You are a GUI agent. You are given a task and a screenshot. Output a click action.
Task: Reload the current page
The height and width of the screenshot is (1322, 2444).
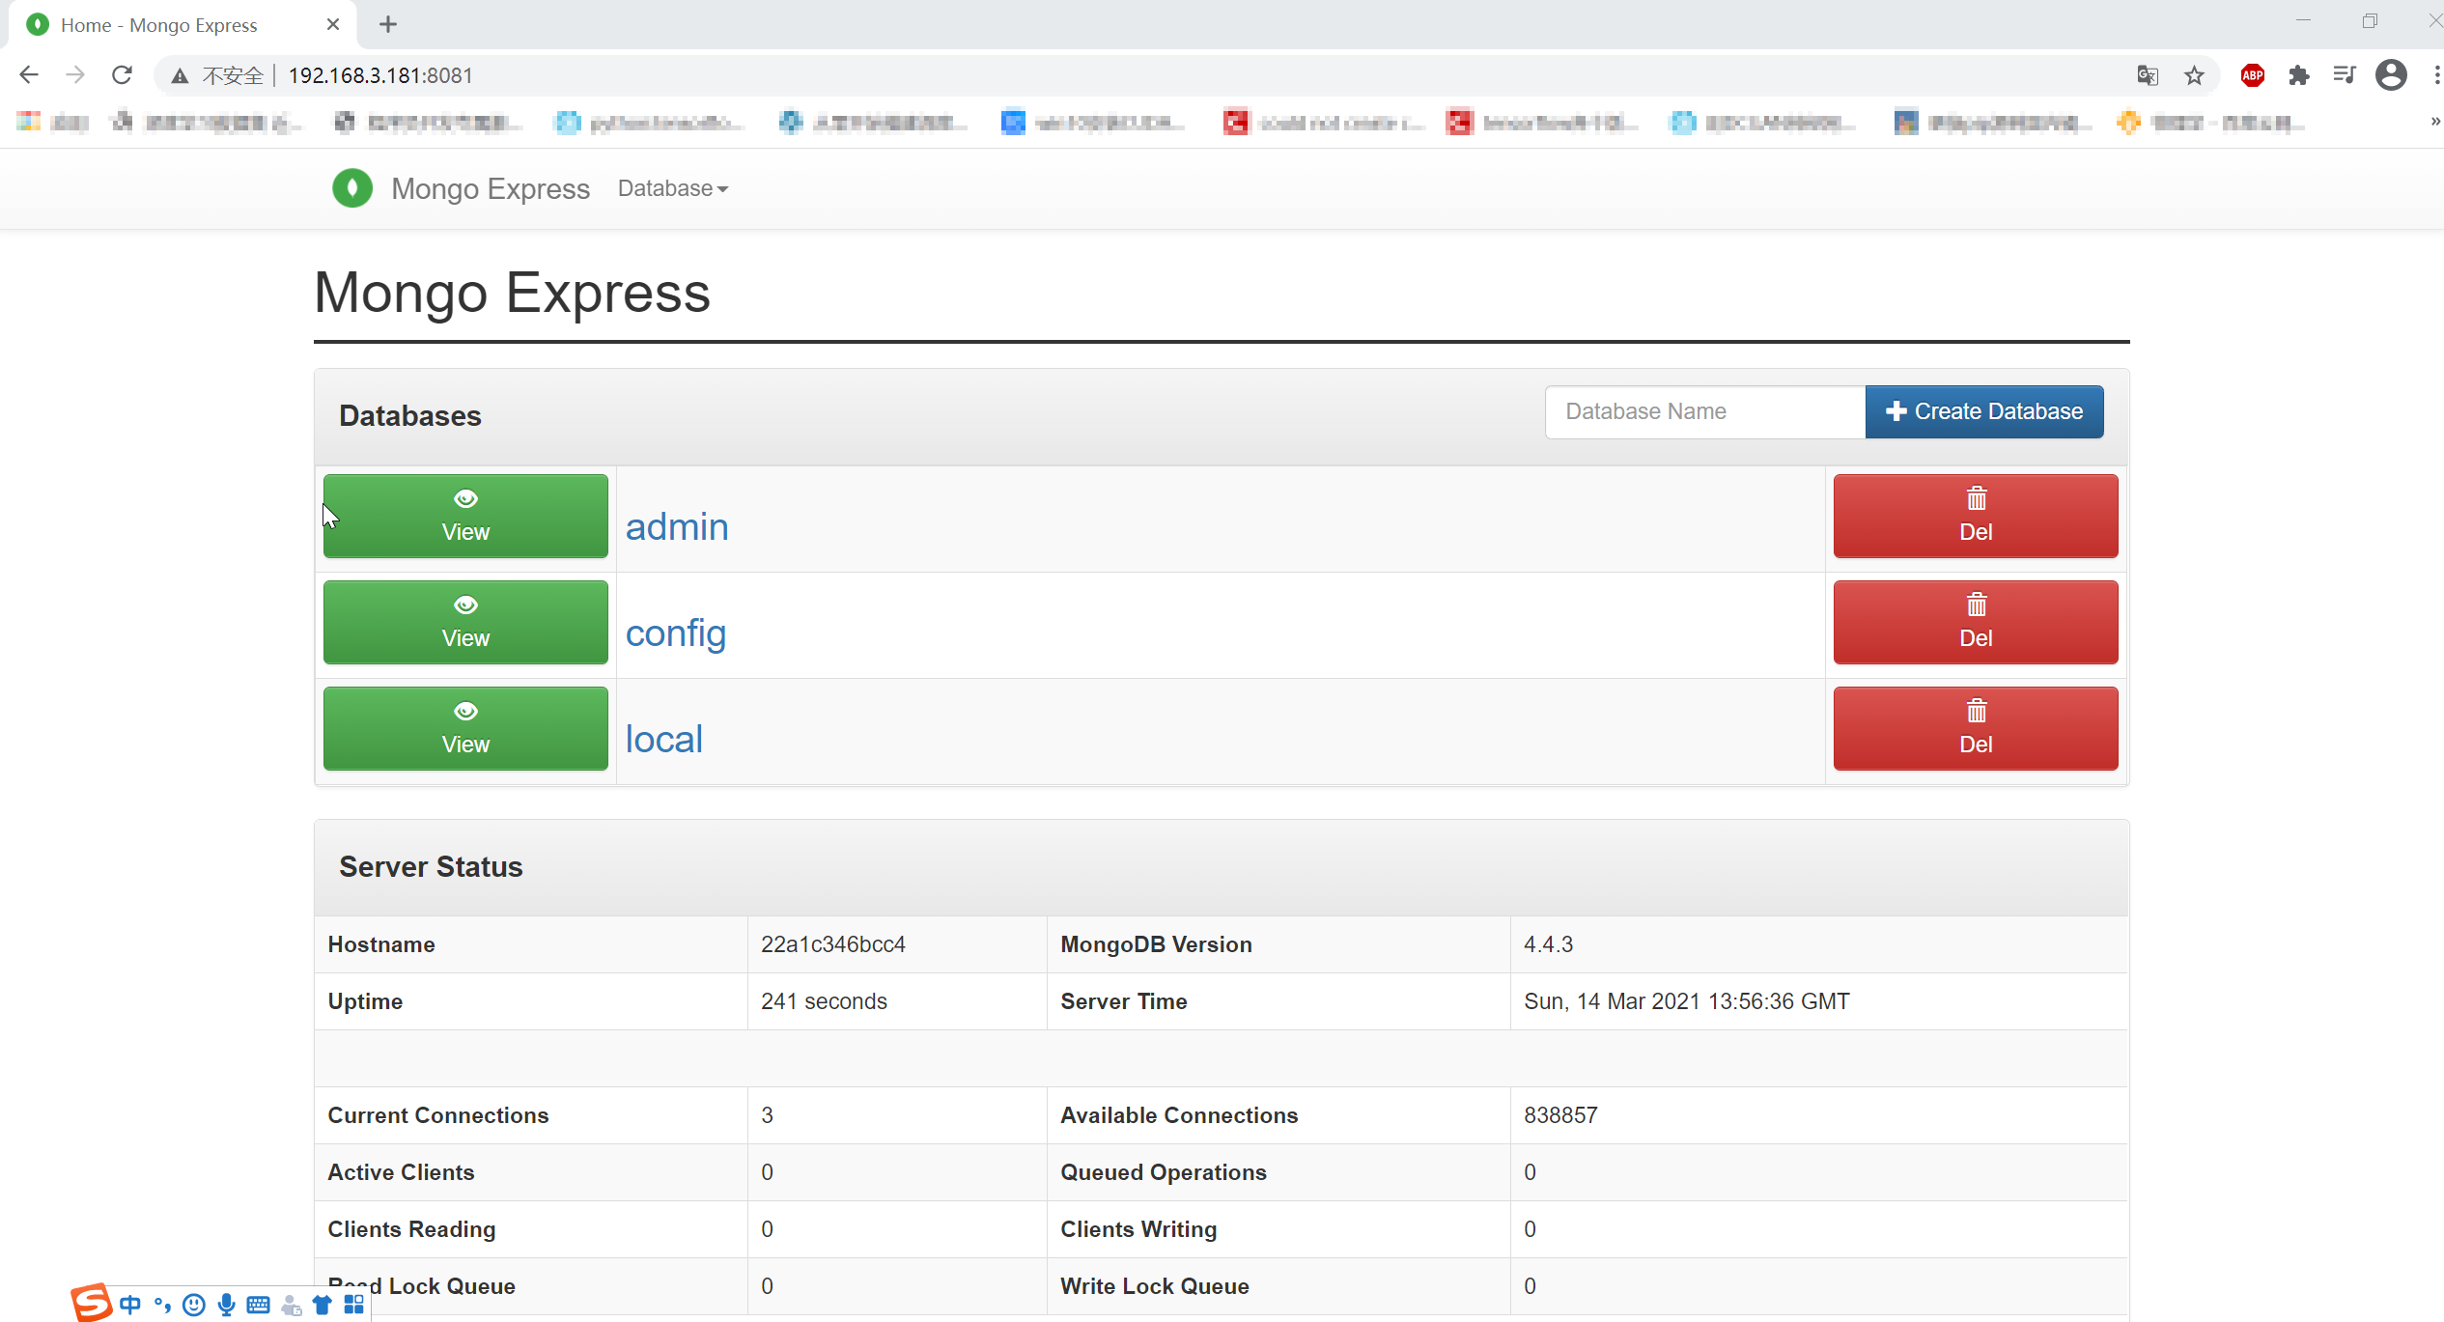pos(122,75)
